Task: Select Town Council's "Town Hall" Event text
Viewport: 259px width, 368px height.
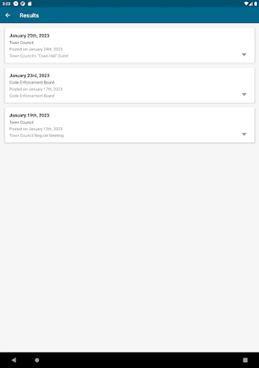Action: pos(39,56)
